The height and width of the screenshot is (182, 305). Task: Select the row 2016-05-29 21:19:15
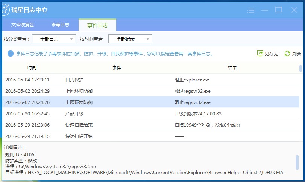[x=151, y=136]
